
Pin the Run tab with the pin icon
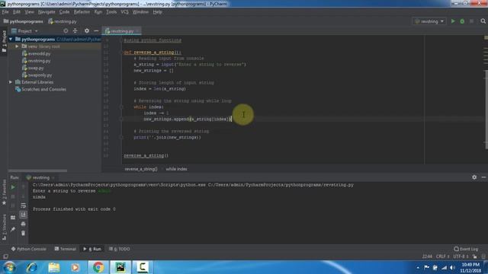click(13, 229)
